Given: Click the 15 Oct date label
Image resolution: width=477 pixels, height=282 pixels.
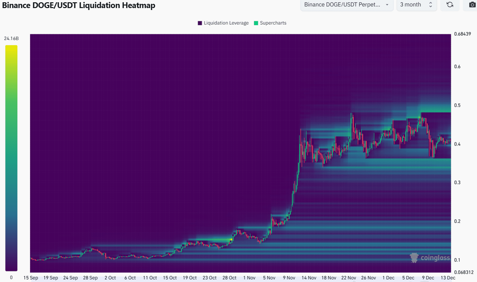Looking at the screenshot, I should [170, 278].
